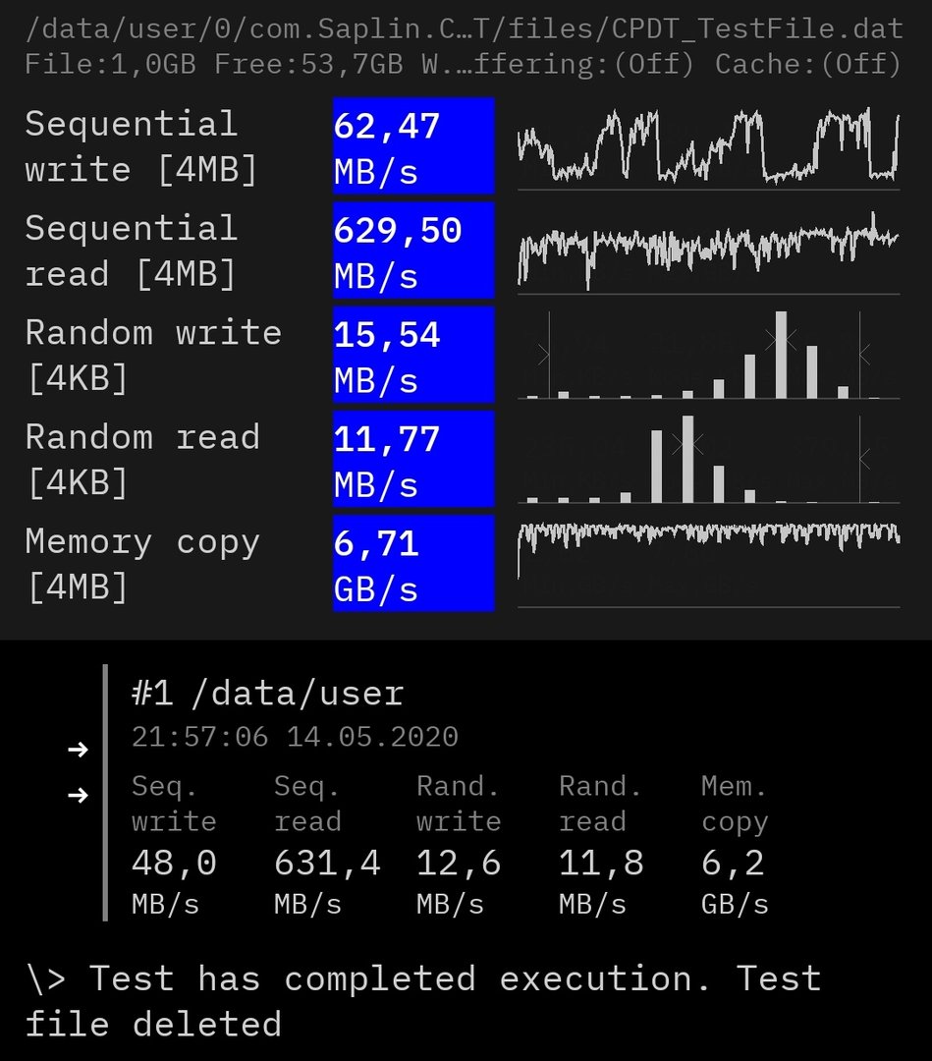Screen dimensions: 932x1061
Task: Click the Sequential read [4MB] label
Action: [x=132, y=251]
